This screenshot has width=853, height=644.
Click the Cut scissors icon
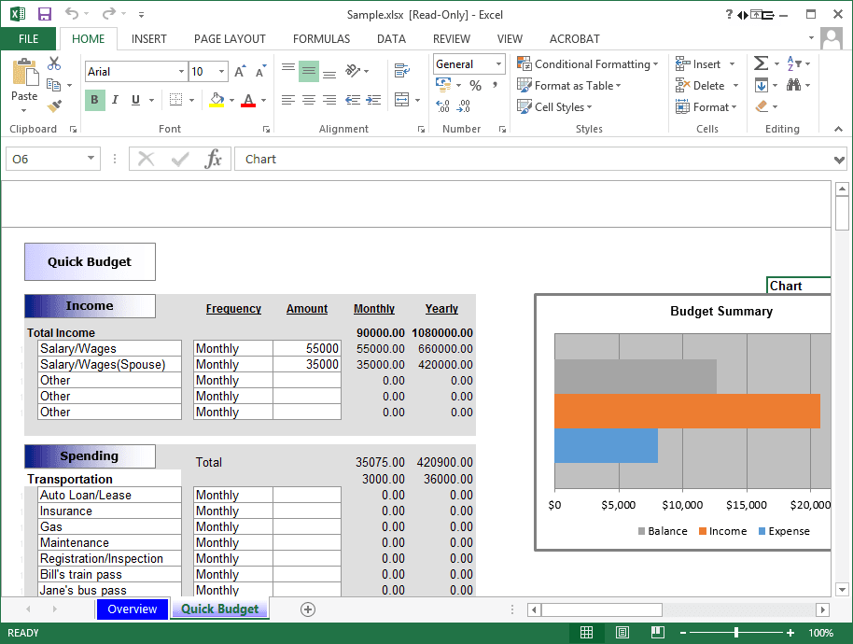click(54, 63)
